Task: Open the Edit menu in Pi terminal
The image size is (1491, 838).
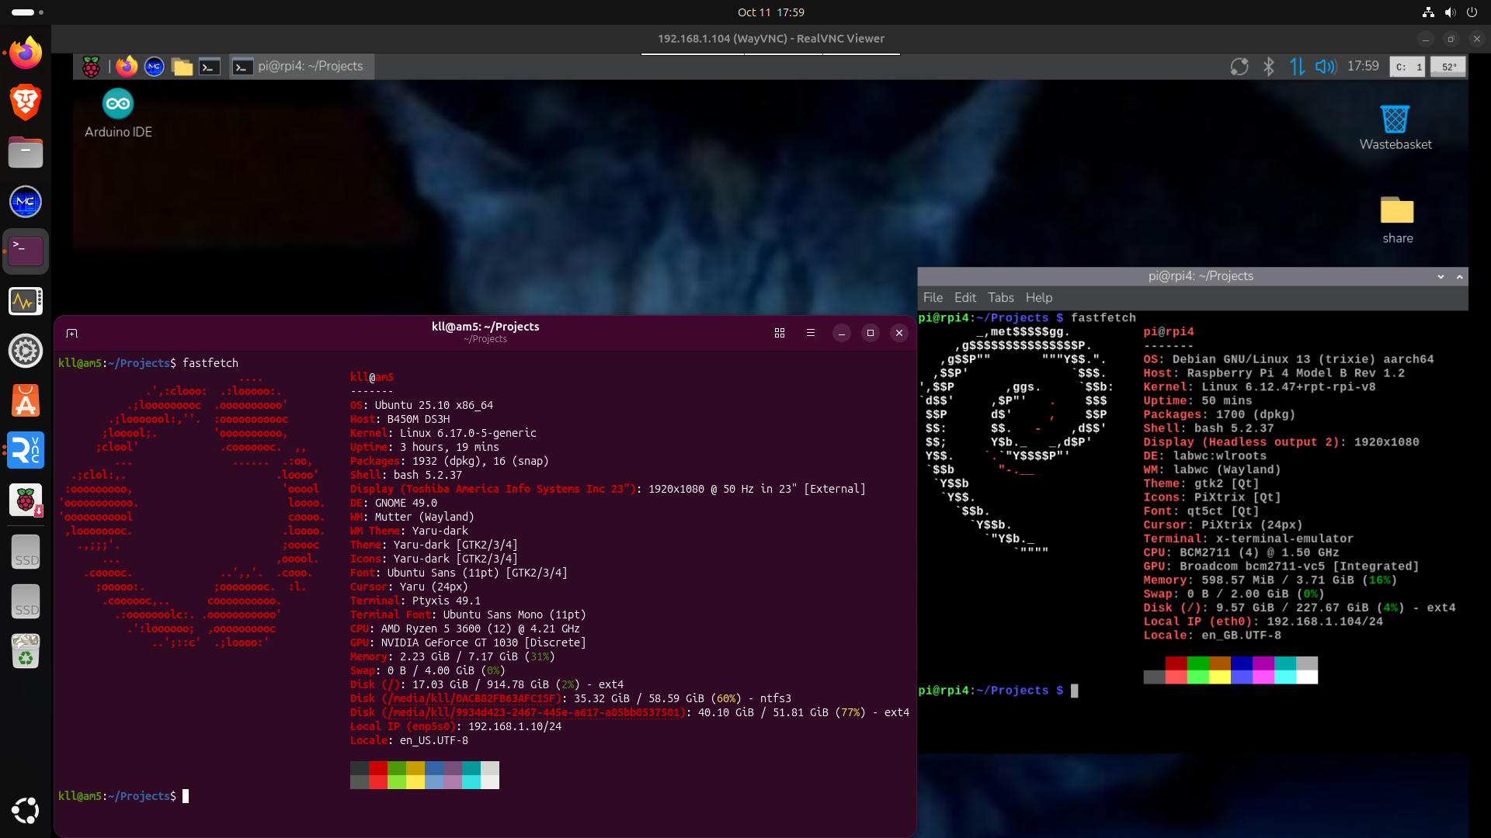Action: (964, 298)
